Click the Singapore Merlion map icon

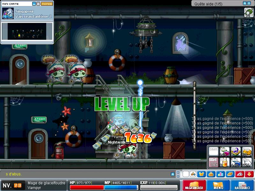tap(8, 13)
